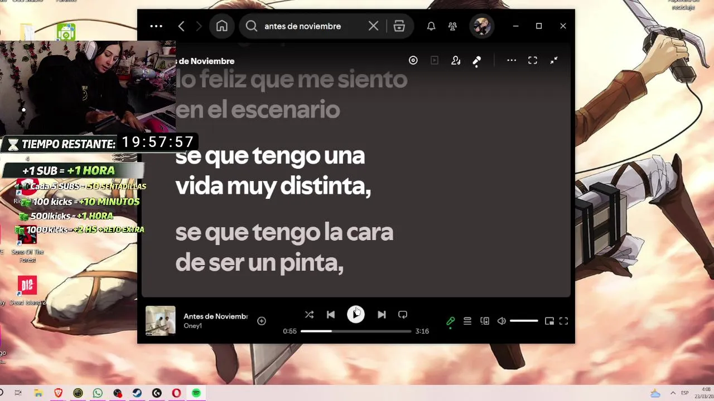Image resolution: width=714 pixels, height=401 pixels.
Task: Open Logitech G HUB from taskbar
Action: click(x=157, y=393)
